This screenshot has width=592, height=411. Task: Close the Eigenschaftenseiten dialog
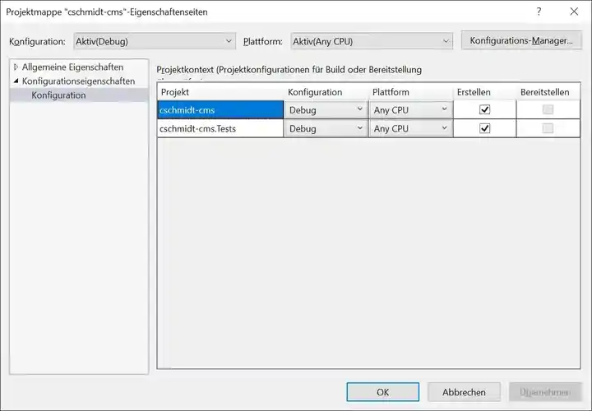tap(573, 12)
